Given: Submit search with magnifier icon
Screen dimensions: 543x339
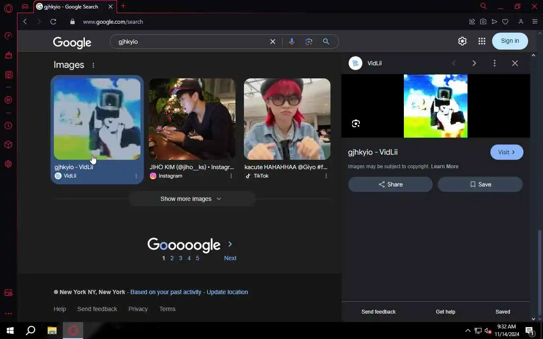Looking at the screenshot, I should coord(326,42).
